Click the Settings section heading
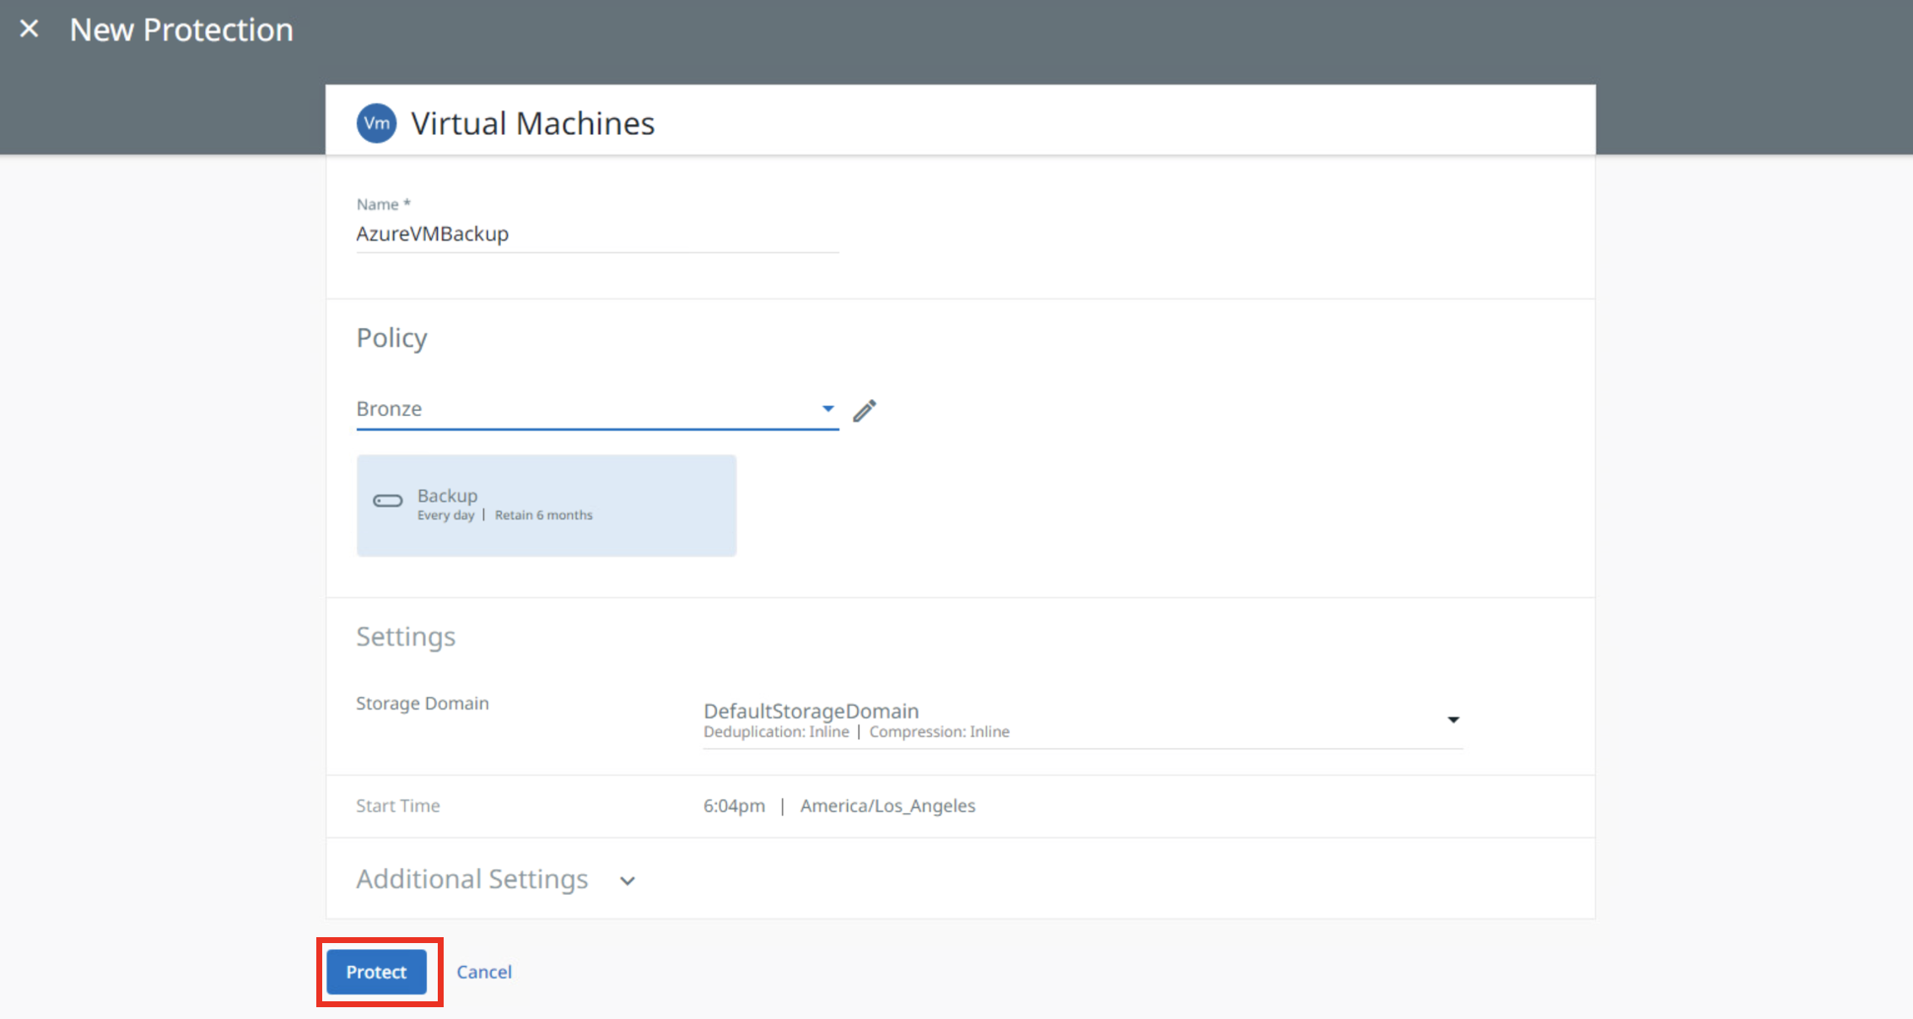The width and height of the screenshot is (1913, 1019). tap(406, 636)
